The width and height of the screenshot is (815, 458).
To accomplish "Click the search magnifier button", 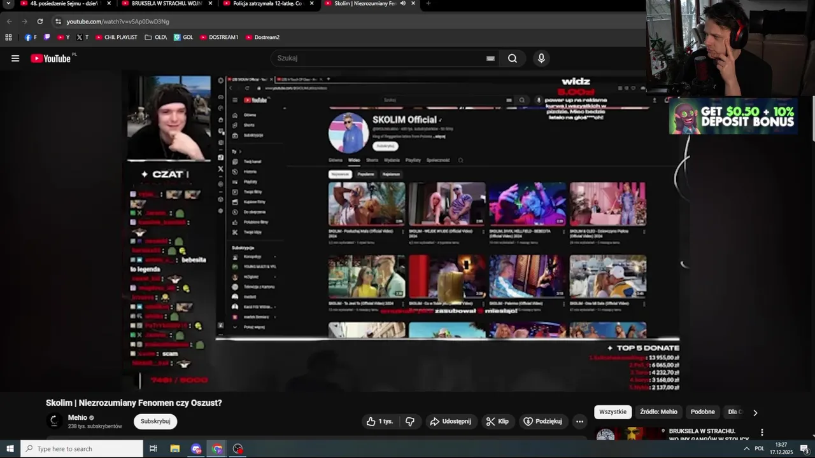I will (513, 59).
